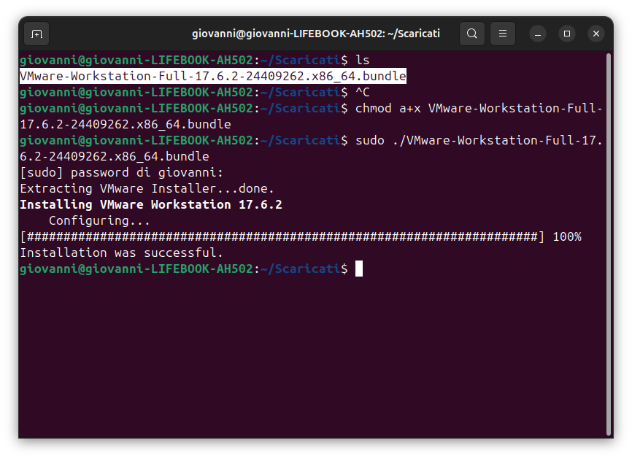Maximize the terminal window

567,34
